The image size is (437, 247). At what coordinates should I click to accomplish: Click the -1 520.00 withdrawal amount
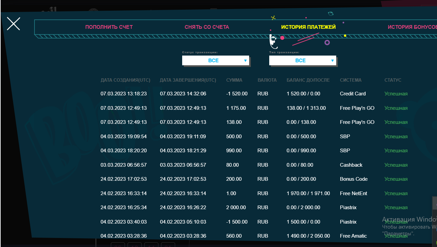point(237,94)
